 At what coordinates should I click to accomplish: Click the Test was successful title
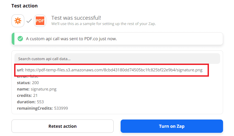tap(76, 18)
